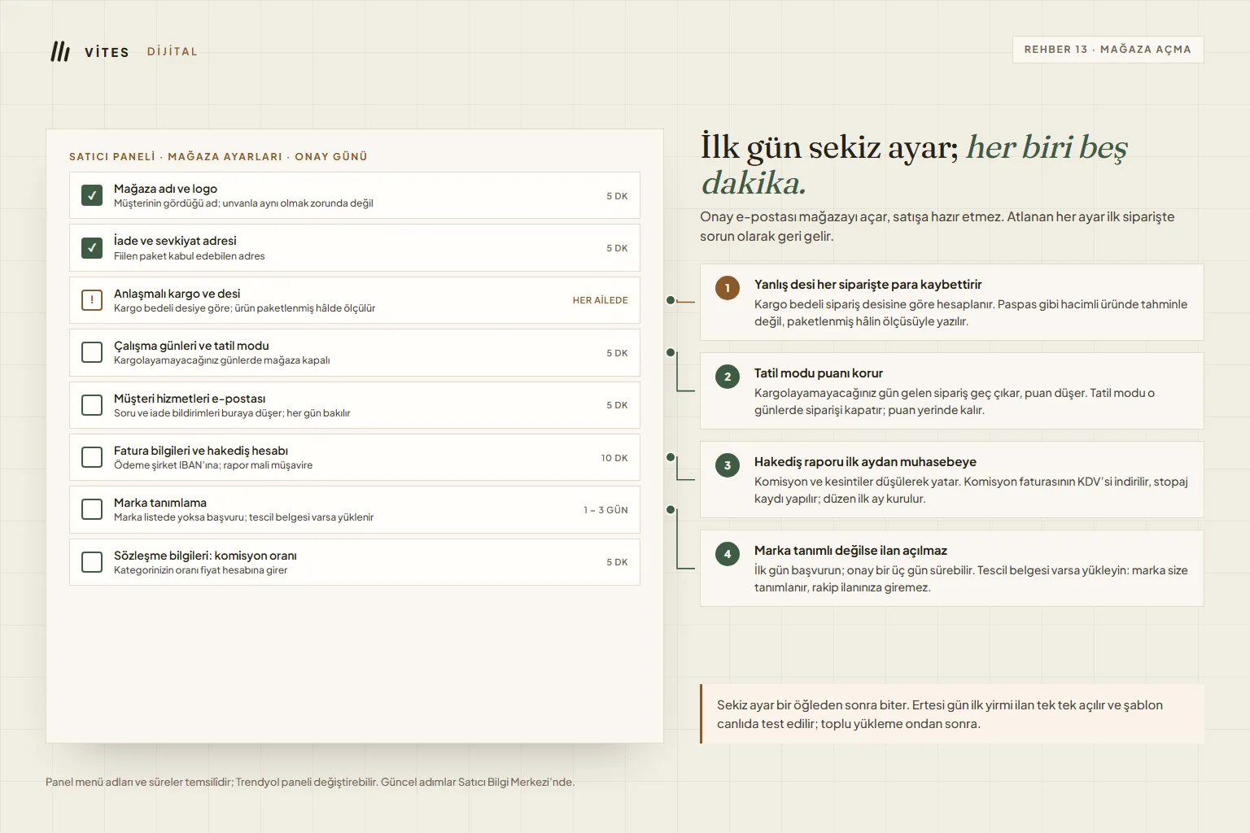The width and height of the screenshot is (1250, 833).
Task: Click the Vites slash-mark logo icon
Action: (60, 51)
